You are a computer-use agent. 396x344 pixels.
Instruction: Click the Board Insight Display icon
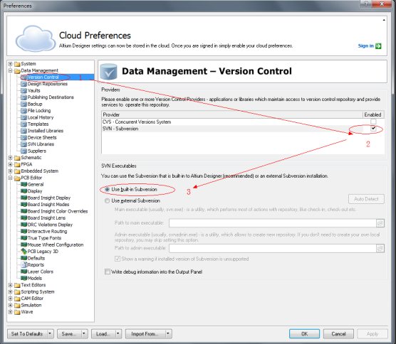pos(24,198)
